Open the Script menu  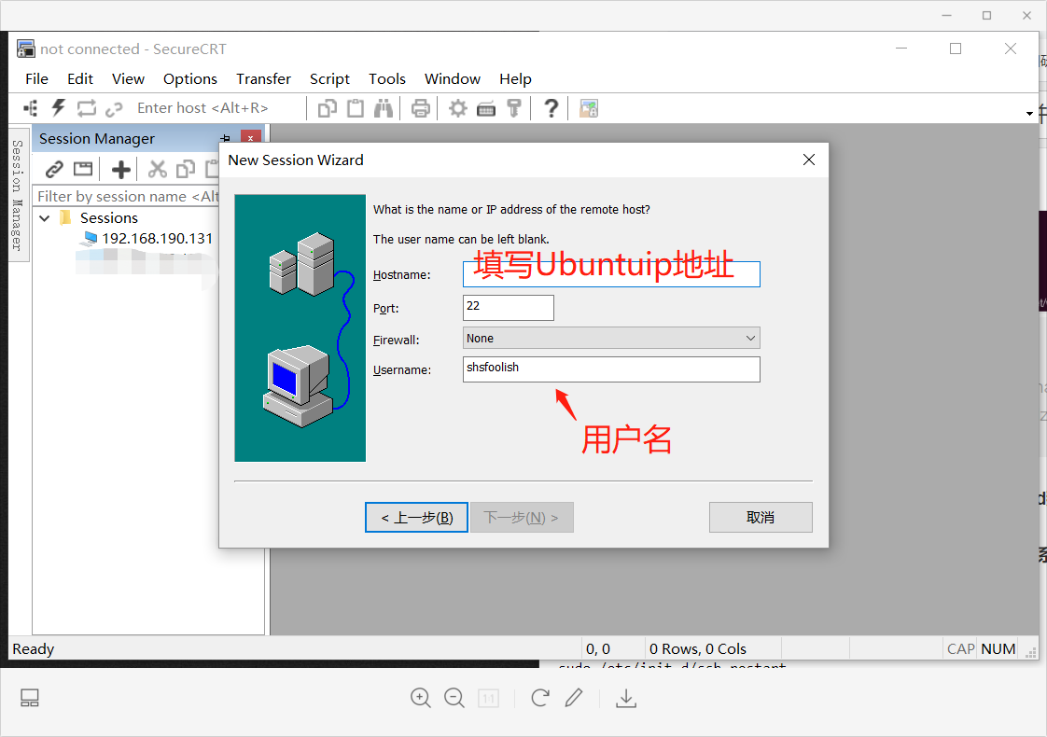coord(329,78)
